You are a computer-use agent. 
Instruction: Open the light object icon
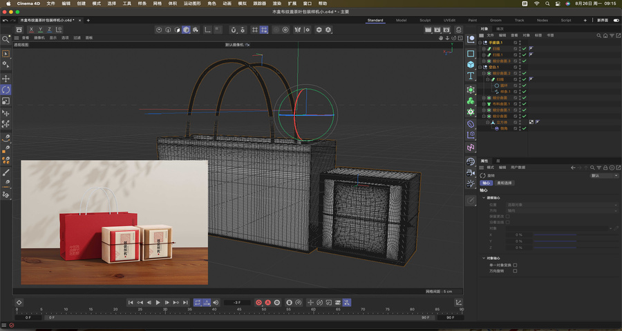pyautogui.click(x=471, y=183)
